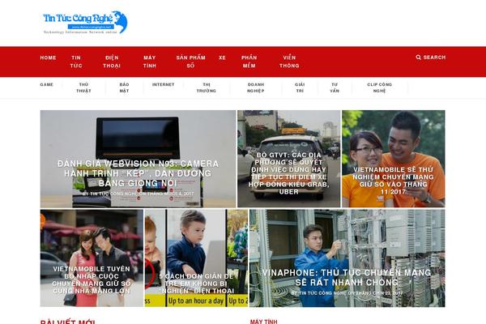
Task: Open the Tư Vấn category
Action: 335,87
